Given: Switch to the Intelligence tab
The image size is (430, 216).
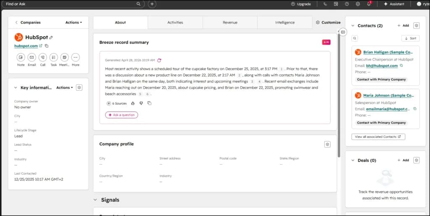Looking at the screenshot, I should [x=285, y=23].
